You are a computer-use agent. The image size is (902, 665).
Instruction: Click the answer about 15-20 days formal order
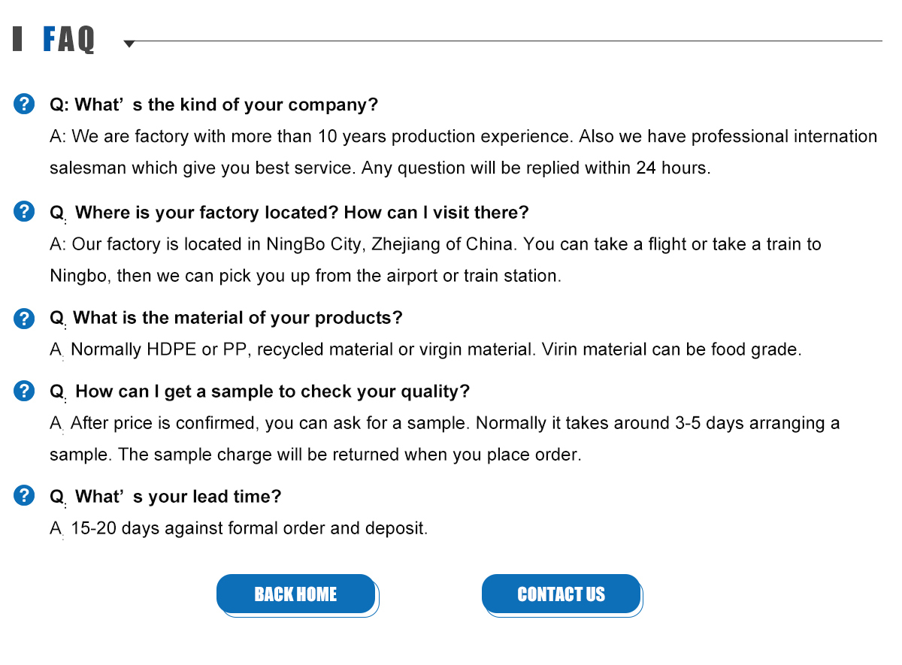pos(239,528)
